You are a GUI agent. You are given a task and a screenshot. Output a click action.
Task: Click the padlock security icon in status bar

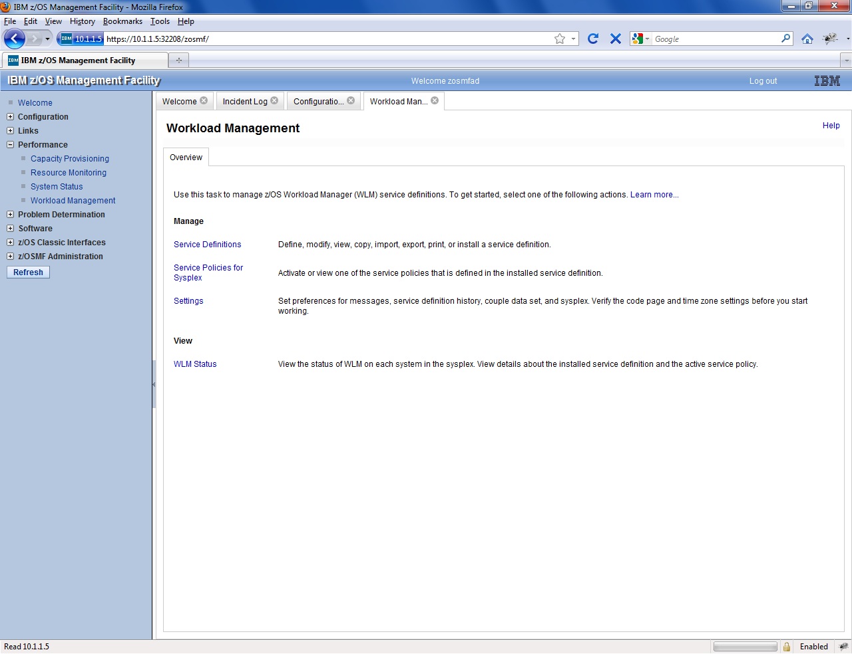pos(786,647)
